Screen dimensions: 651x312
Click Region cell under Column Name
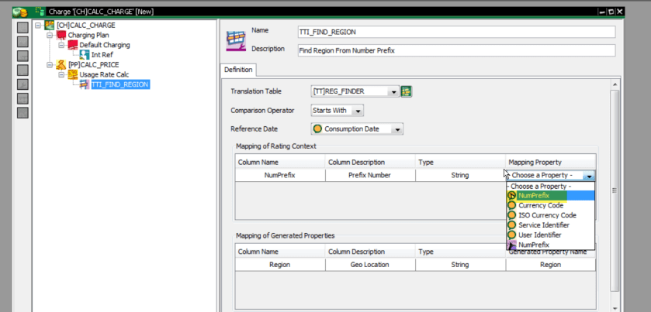[280, 265]
